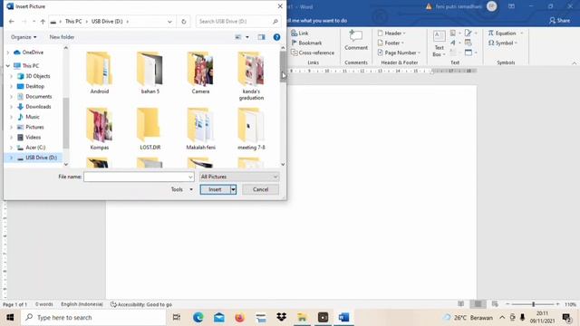The image size is (580, 326).
Task: Open Dropbox from the taskbar
Action: [282, 317]
